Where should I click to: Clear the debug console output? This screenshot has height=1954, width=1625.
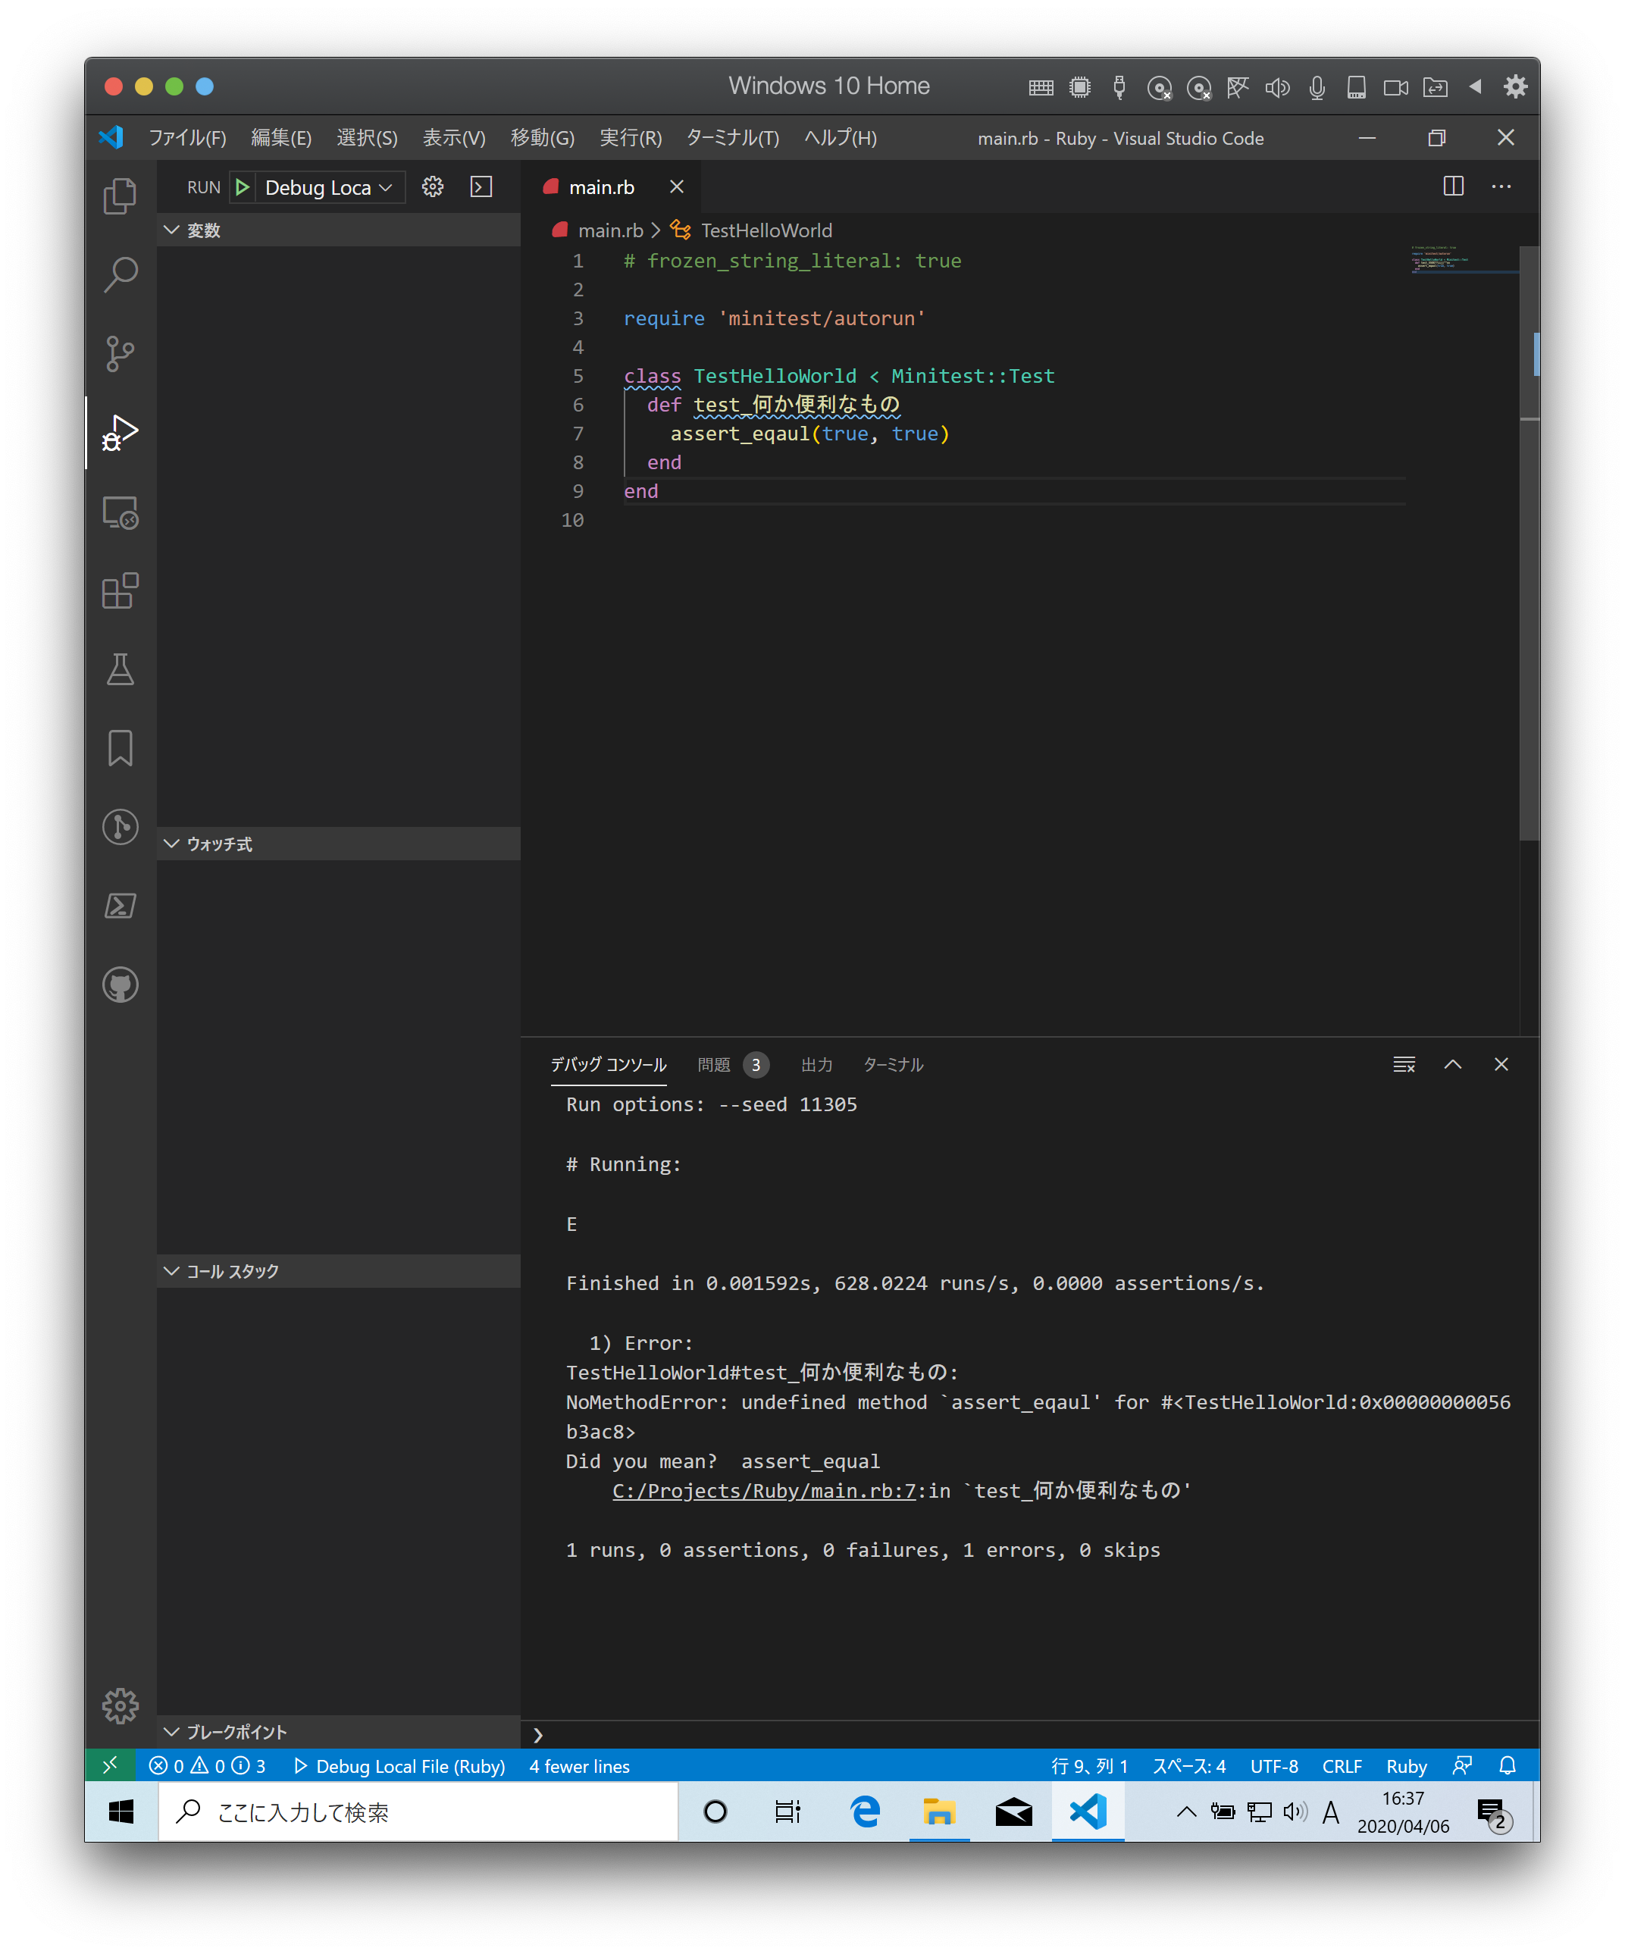coord(1404,1064)
